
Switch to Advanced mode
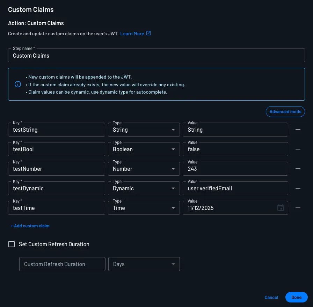285,111
